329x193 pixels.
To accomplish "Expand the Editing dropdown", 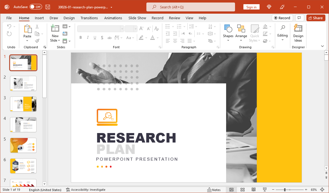I will pos(282,33).
